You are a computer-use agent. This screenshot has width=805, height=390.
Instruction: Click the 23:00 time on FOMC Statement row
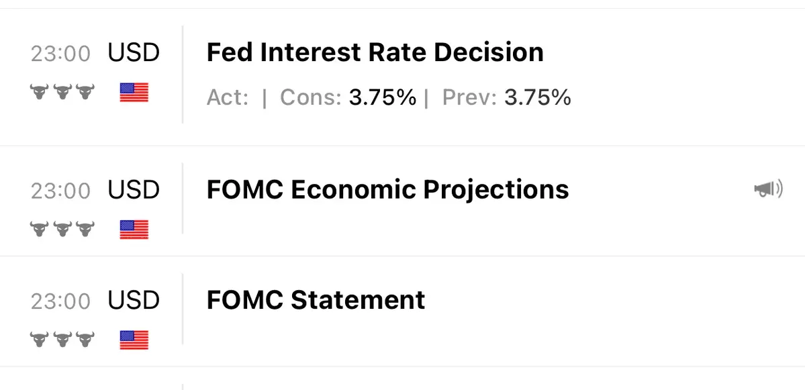point(60,301)
